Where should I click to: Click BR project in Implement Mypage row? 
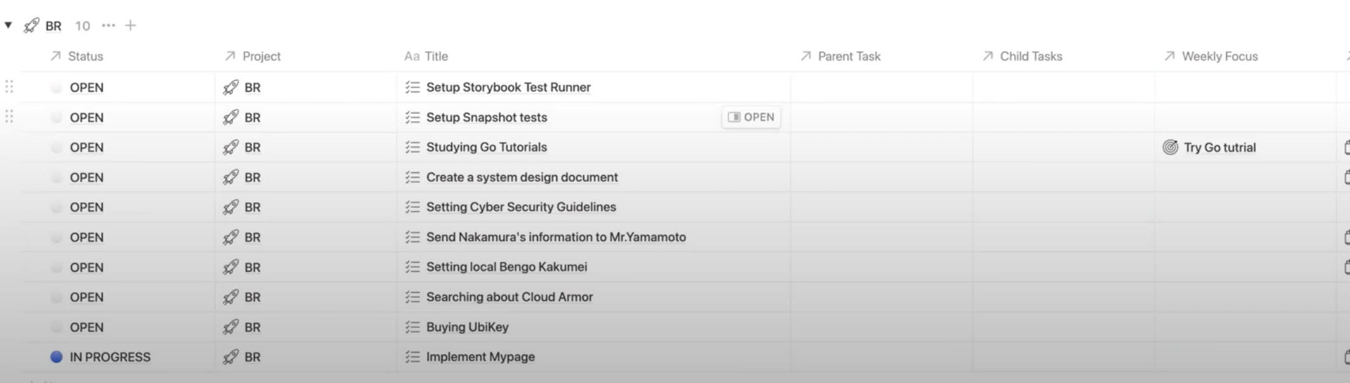(x=253, y=357)
